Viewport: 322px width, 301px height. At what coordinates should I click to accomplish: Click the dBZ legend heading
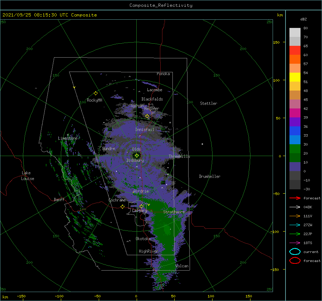[x=303, y=19]
